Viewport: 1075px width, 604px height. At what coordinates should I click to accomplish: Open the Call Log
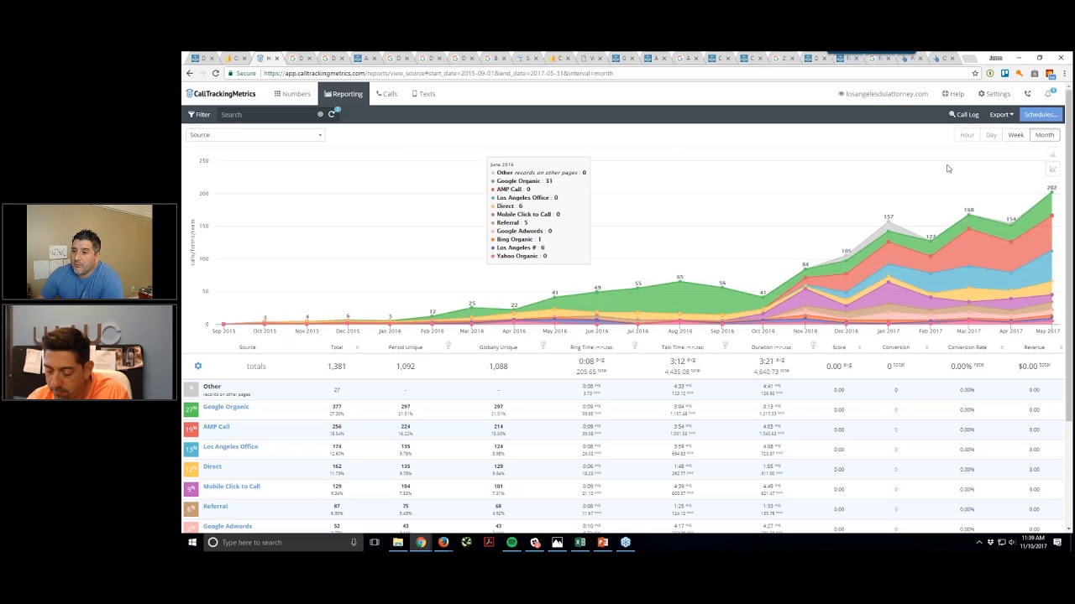click(x=964, y=114)
